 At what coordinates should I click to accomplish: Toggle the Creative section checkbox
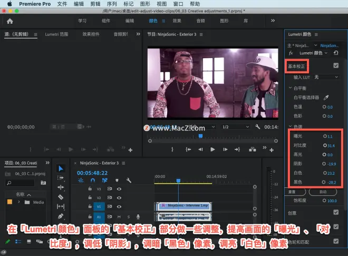click(336, 212)
